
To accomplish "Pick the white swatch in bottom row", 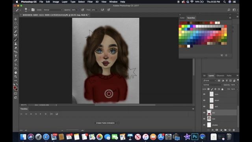I will (x=189, y=46).
